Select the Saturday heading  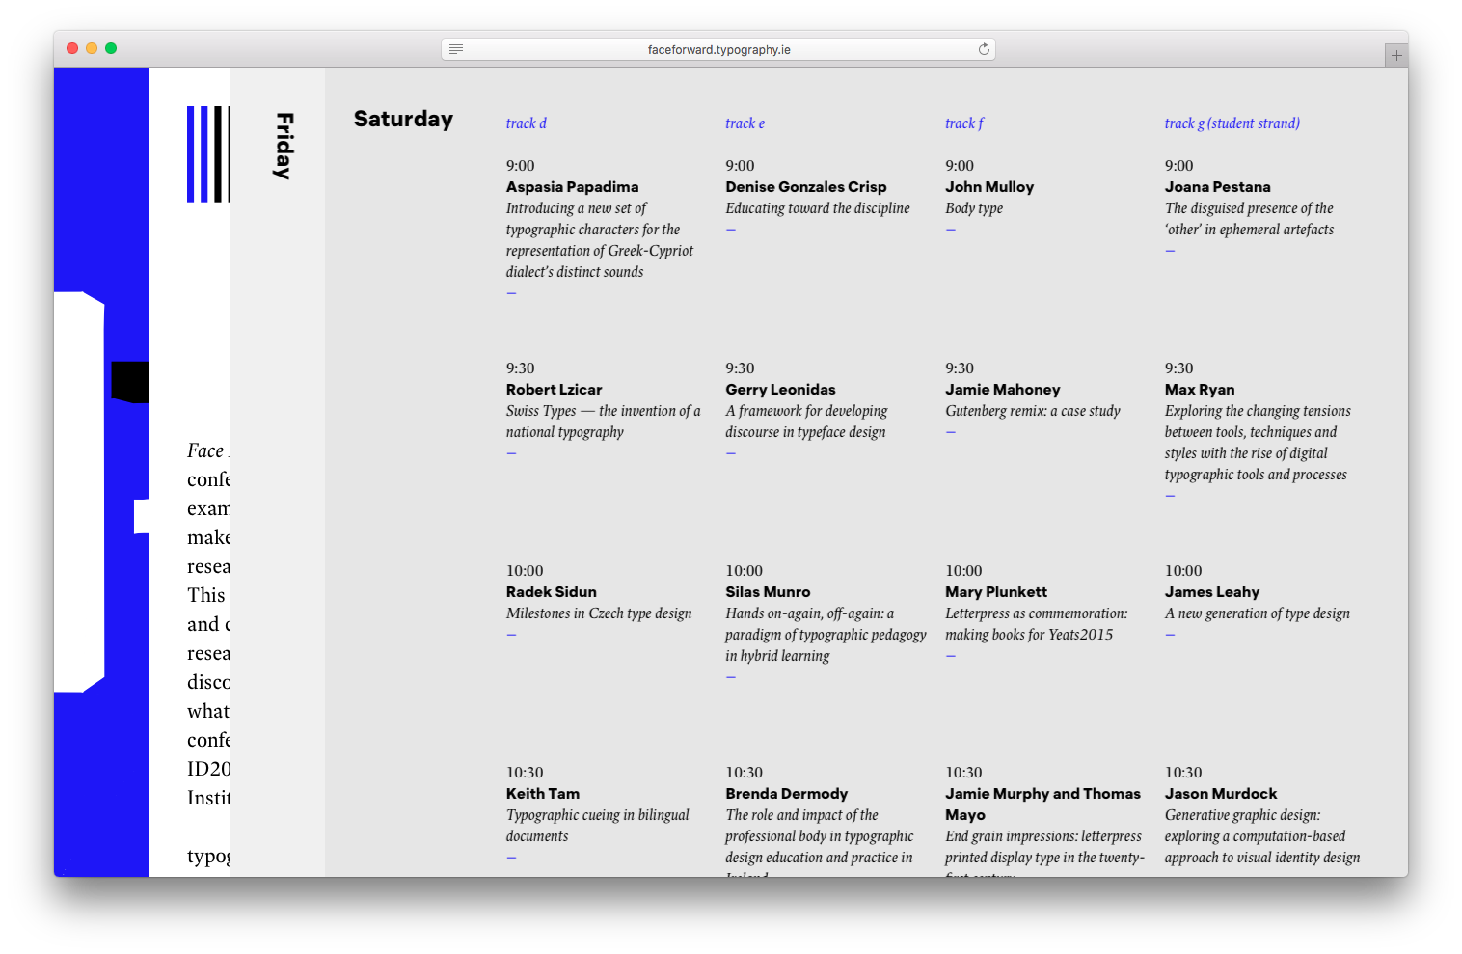click(403, 119)
